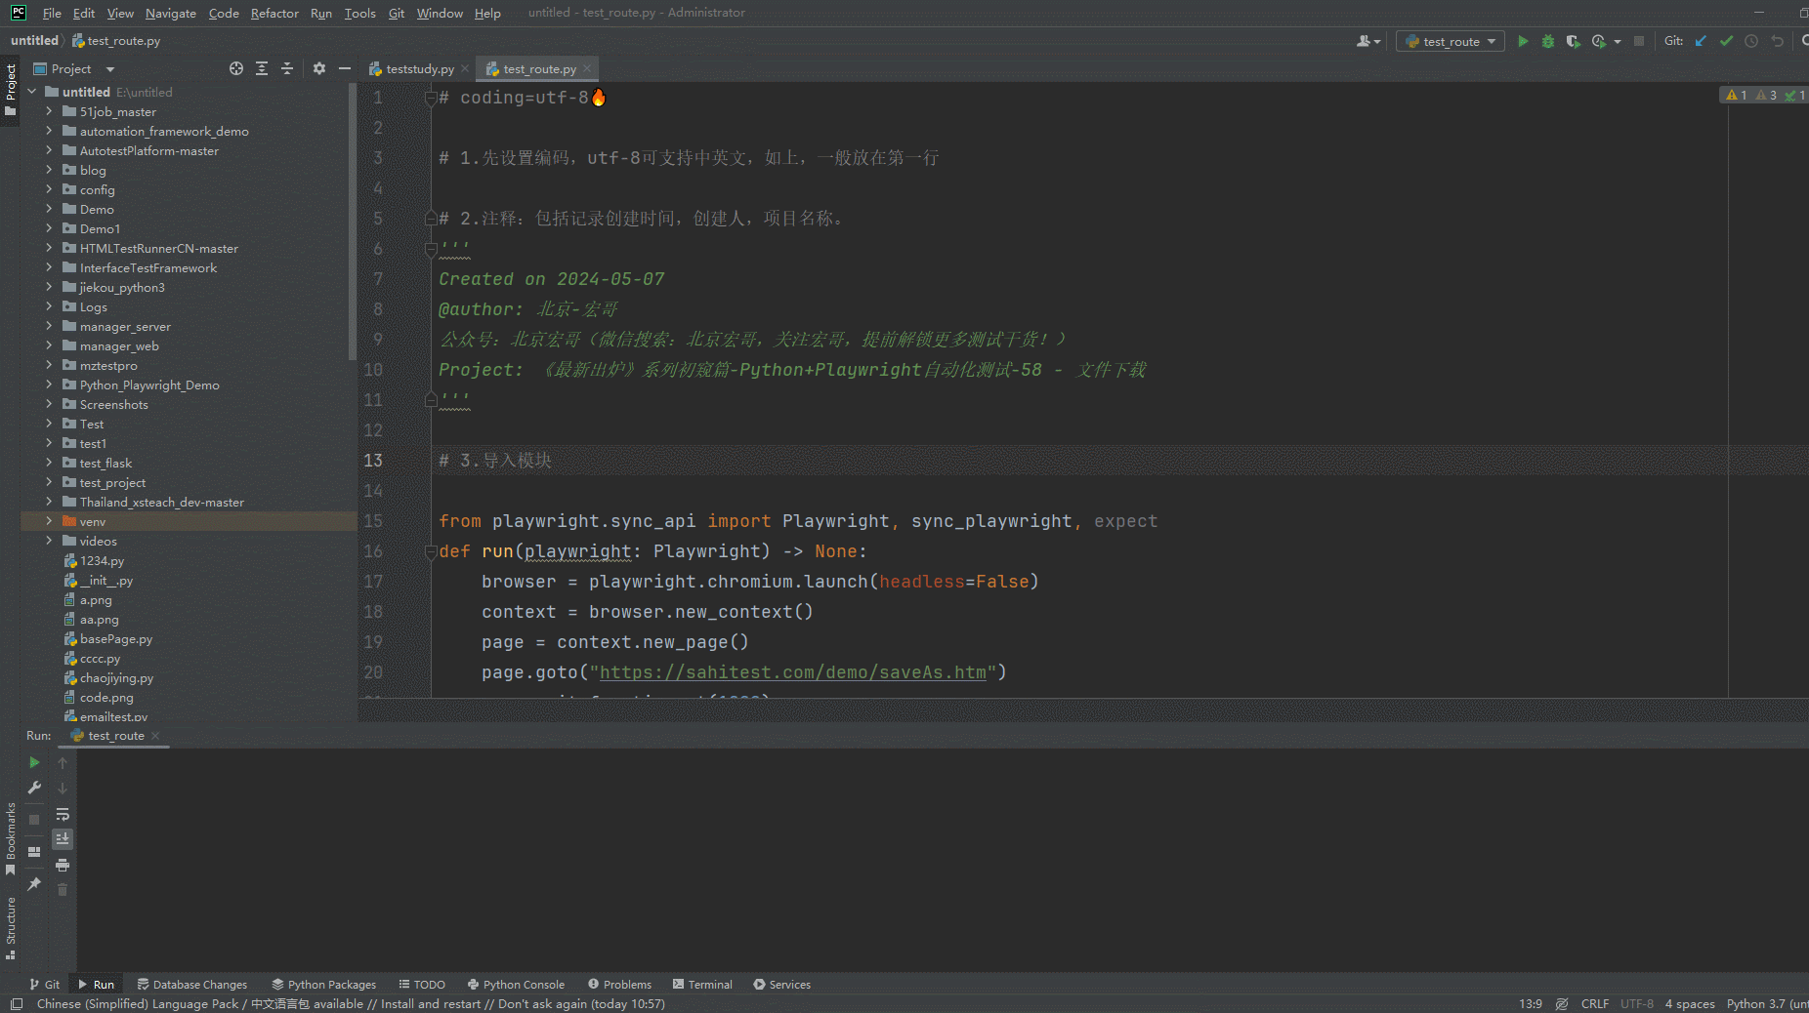Screen dimensions: 1809x1013
Task: Click the saveAs.htm hyperlink in code
Action: click(x=796, y=672)
